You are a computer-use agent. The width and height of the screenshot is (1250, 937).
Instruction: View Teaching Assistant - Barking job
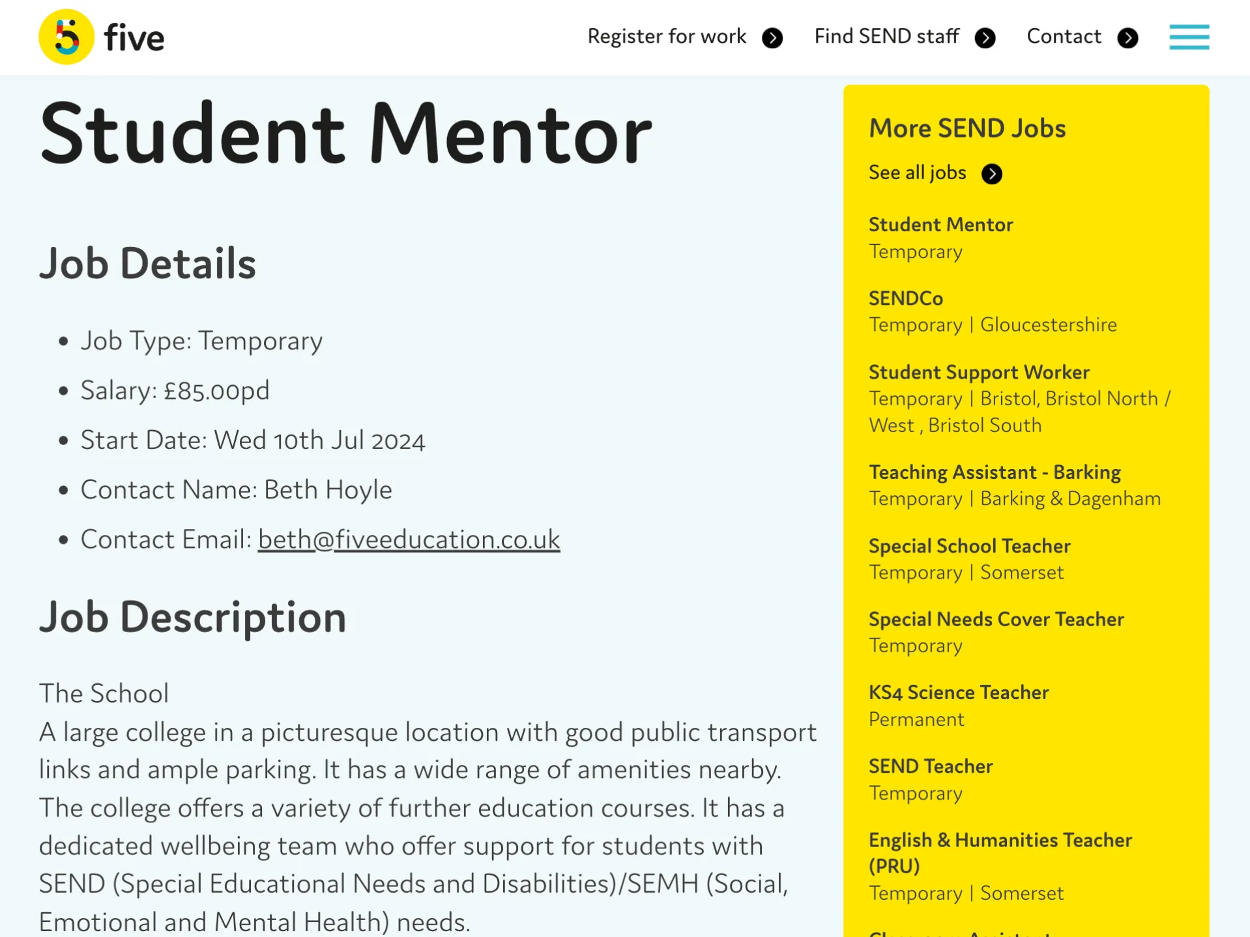click(994, 472)
